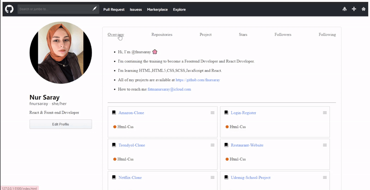This screenshot has height=190, width=370.
Task: Click the repo book icon beside Netflix-Clone
Action: [x=114, y=178]
